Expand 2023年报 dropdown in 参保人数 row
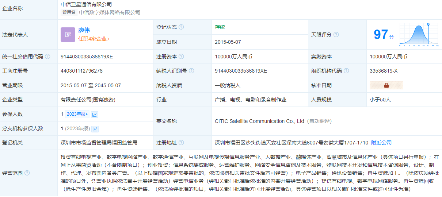The width and height of the screenshot is (442, 197). point(77,114)
